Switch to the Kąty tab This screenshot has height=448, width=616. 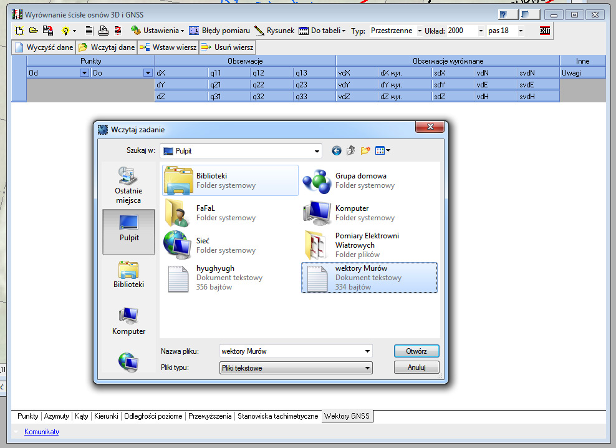(x=81, y=416)
